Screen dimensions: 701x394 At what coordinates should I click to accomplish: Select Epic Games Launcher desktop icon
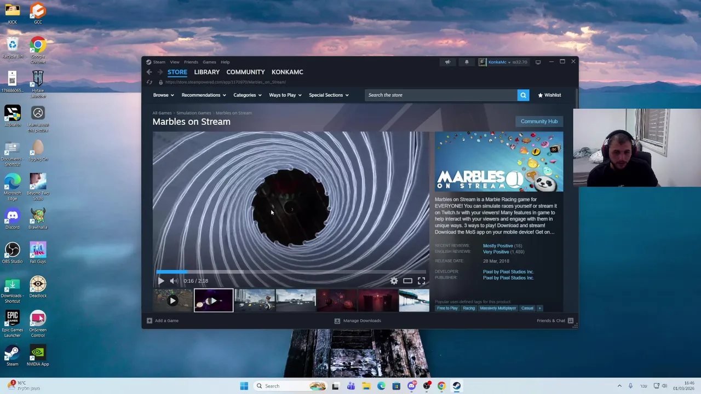pyautogui.click(x=12, y=324)
